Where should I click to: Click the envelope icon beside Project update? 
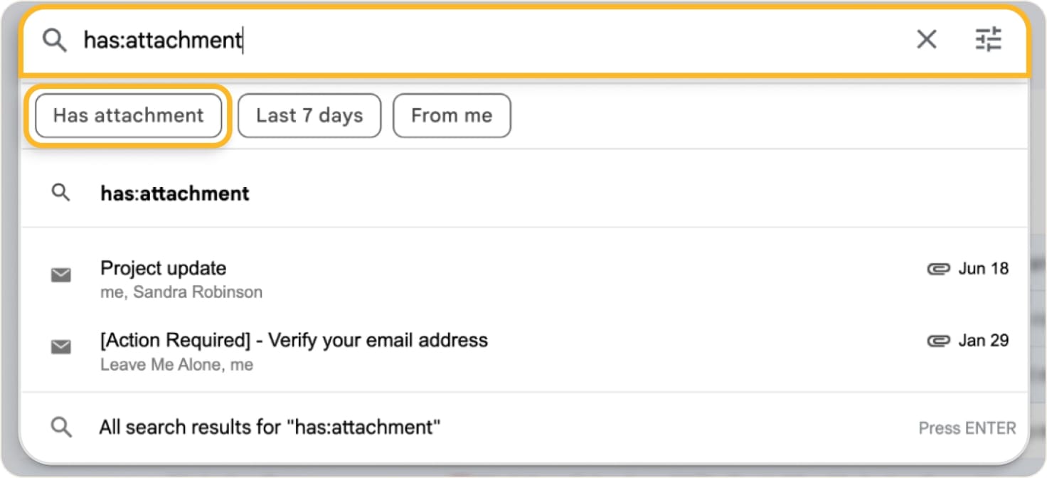tap(61, 275)
